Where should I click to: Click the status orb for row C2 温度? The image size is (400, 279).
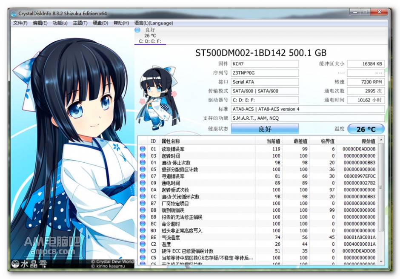point(143,244)
